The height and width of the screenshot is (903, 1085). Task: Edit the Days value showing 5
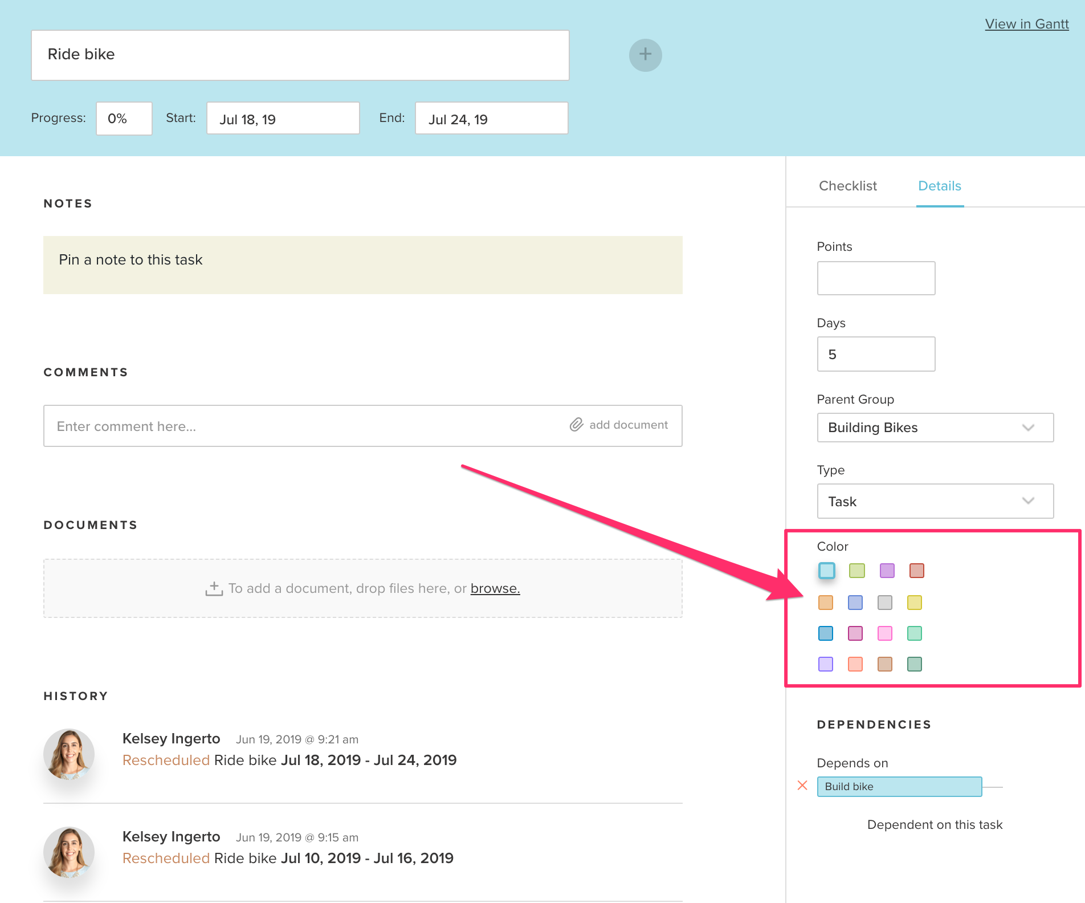[x=876, y=353]
